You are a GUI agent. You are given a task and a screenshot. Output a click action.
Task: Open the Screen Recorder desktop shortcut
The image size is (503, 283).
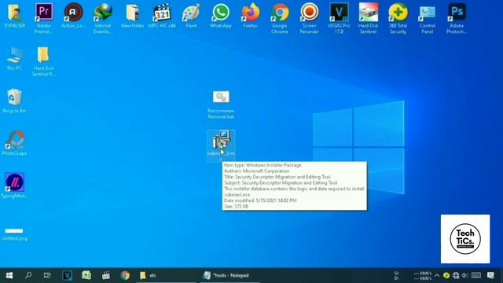click(x=309, y=18)
